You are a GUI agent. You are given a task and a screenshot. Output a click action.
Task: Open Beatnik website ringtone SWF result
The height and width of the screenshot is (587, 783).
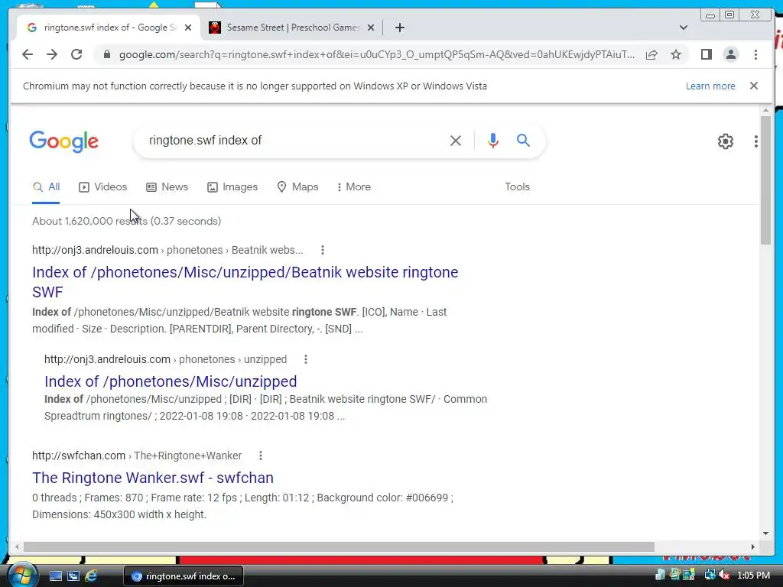coord(245,281)
